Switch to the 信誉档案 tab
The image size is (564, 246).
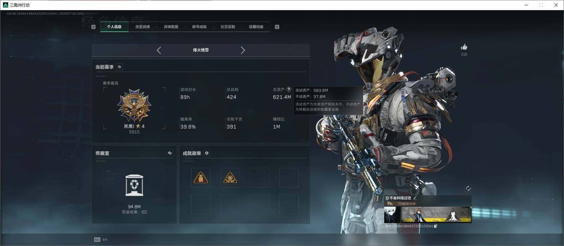coord(256,27)
